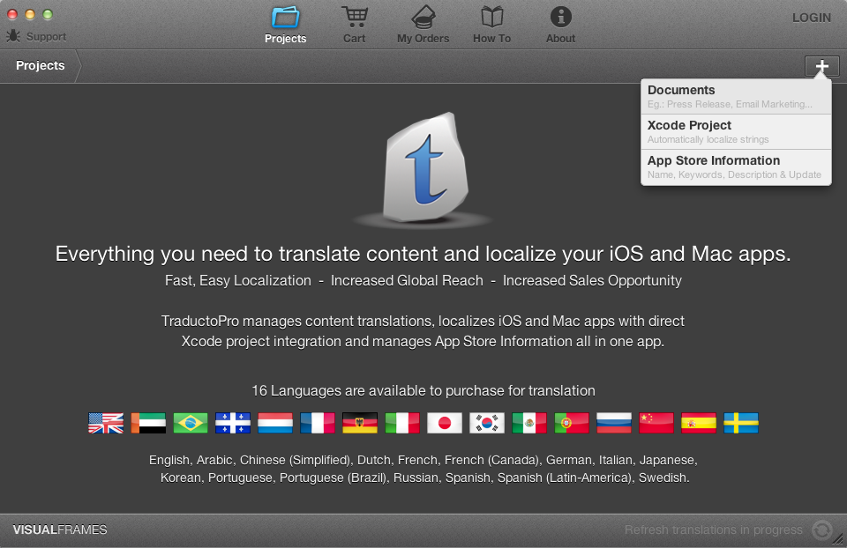Screen dimensions: 847x548
Task: Click the Russian flag icon
Action: coord(614,423)
